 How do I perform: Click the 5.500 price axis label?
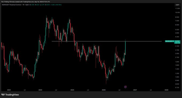[177, 30]
